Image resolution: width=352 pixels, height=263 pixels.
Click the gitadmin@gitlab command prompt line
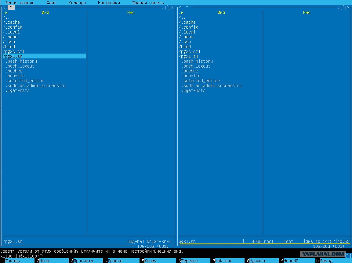coord(23,256)
